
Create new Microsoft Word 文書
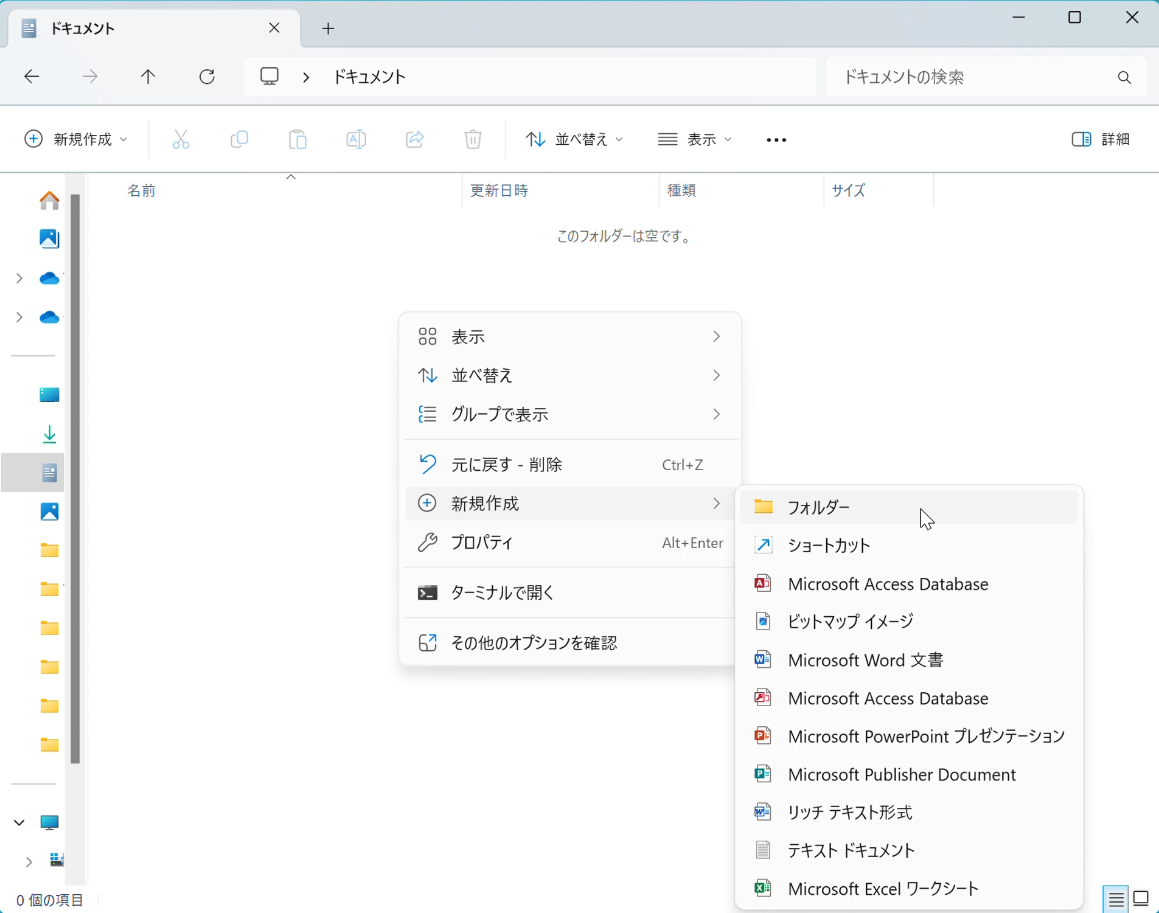(x=909, y=659)
